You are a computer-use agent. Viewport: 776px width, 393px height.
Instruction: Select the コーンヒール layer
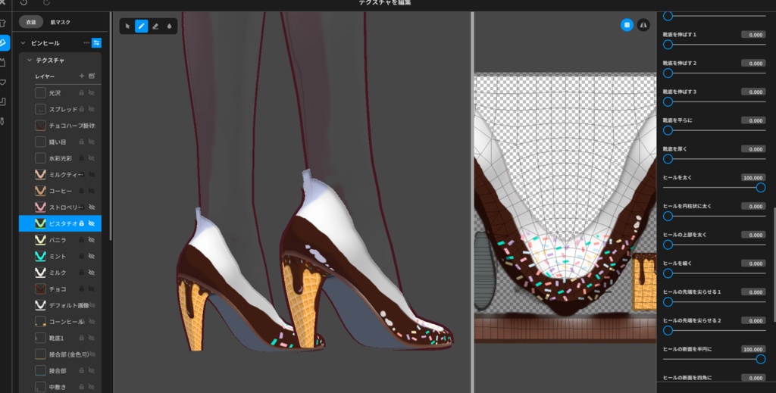click(x=60, y=322)
